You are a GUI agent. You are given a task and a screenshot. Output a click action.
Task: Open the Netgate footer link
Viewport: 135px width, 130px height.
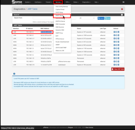71,128
